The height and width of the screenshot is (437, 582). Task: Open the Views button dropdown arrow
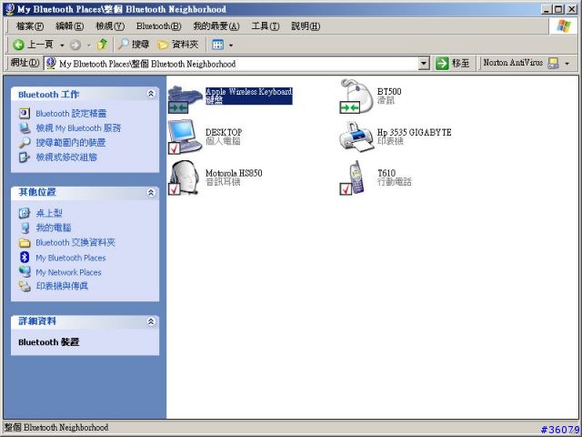(x=231, y=46)
